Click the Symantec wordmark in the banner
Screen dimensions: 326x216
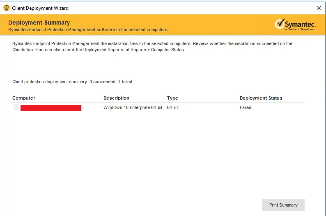tap(301, 23)
